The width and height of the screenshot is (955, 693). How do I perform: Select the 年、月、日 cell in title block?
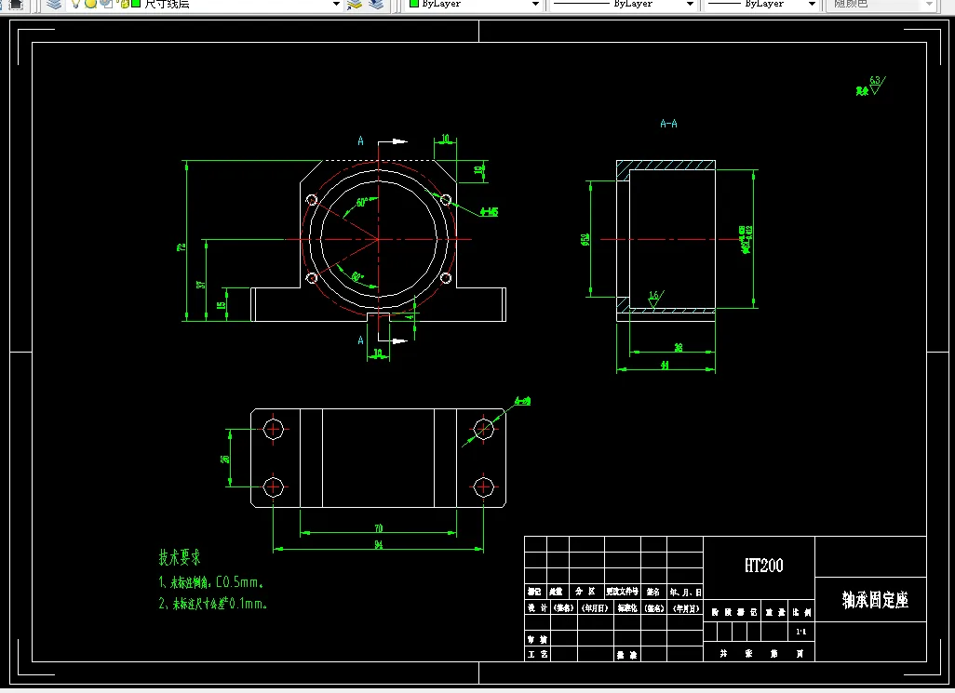pos(685,592)
